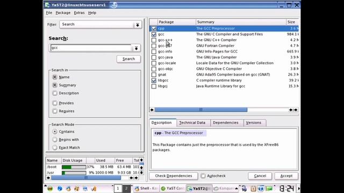
Task: Launch the blue globe browser taskbar icon
Action: (60, 188)
